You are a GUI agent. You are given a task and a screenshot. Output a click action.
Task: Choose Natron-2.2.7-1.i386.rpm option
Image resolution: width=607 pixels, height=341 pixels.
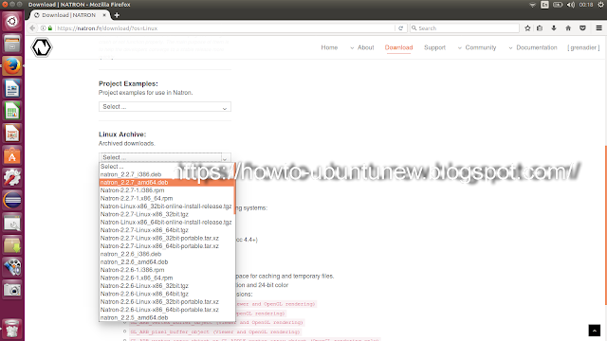(167, 190)
